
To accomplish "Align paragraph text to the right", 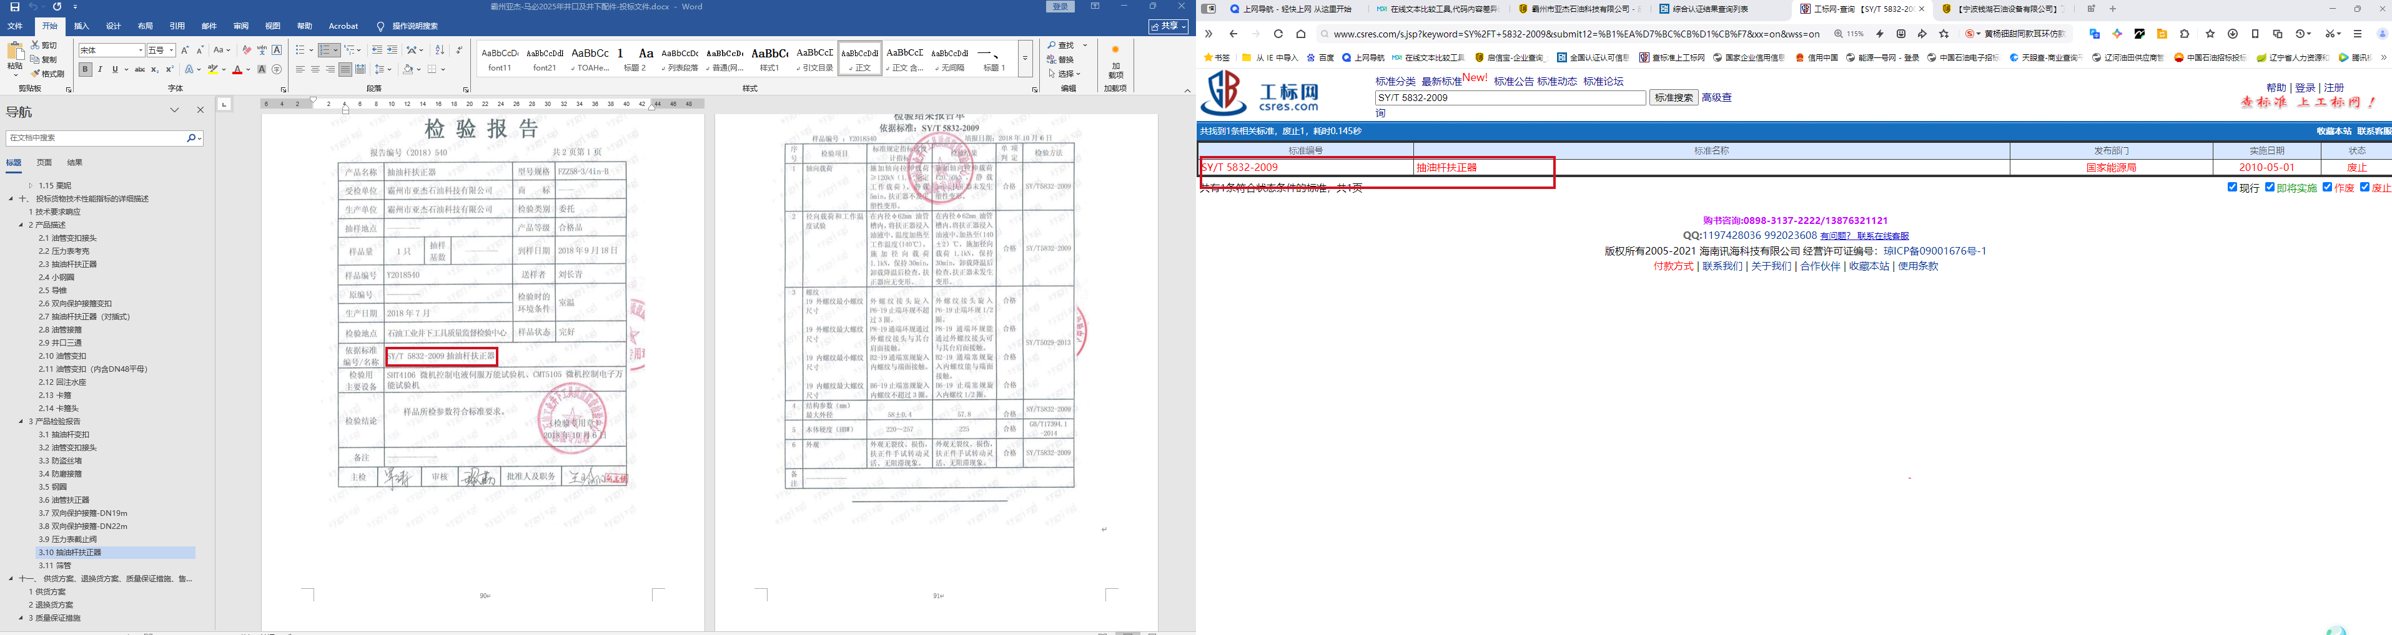I will (330, 69).
